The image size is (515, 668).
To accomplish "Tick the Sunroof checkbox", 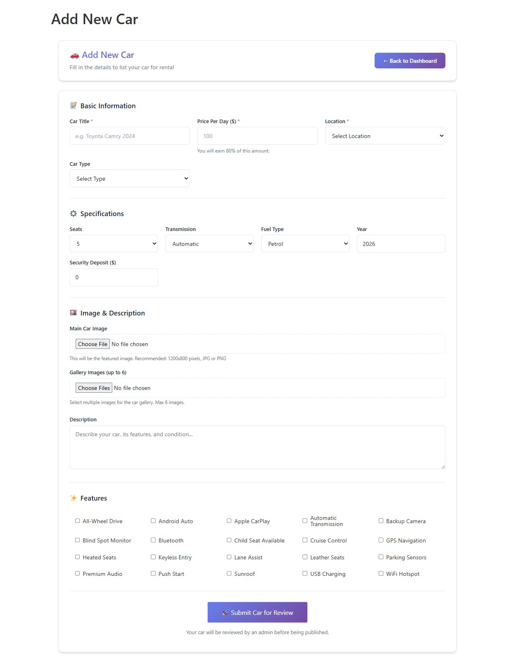I will (x=229, y=573).
